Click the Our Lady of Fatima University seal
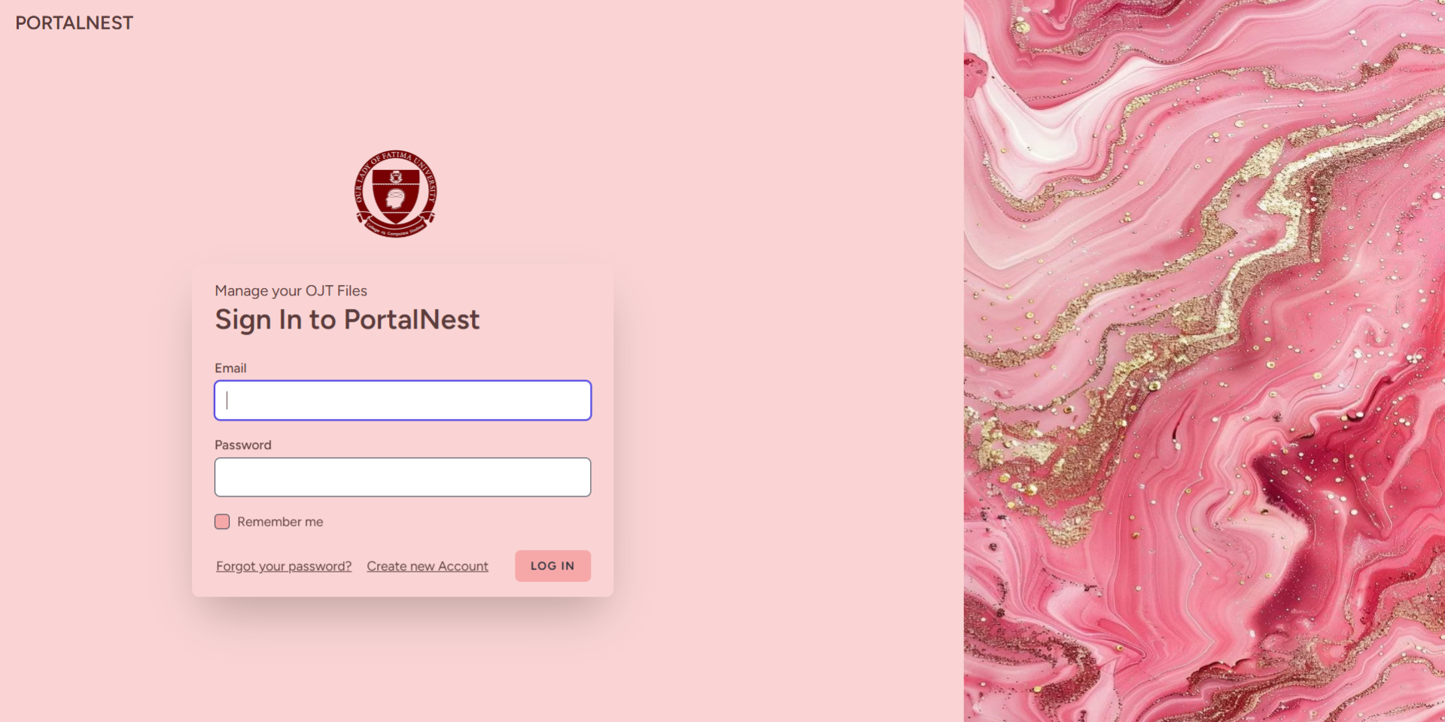Viewport: 1445px width, 722px height. click(395, 193)
